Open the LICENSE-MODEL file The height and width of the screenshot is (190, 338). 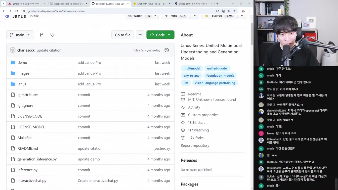click(31, 127)
